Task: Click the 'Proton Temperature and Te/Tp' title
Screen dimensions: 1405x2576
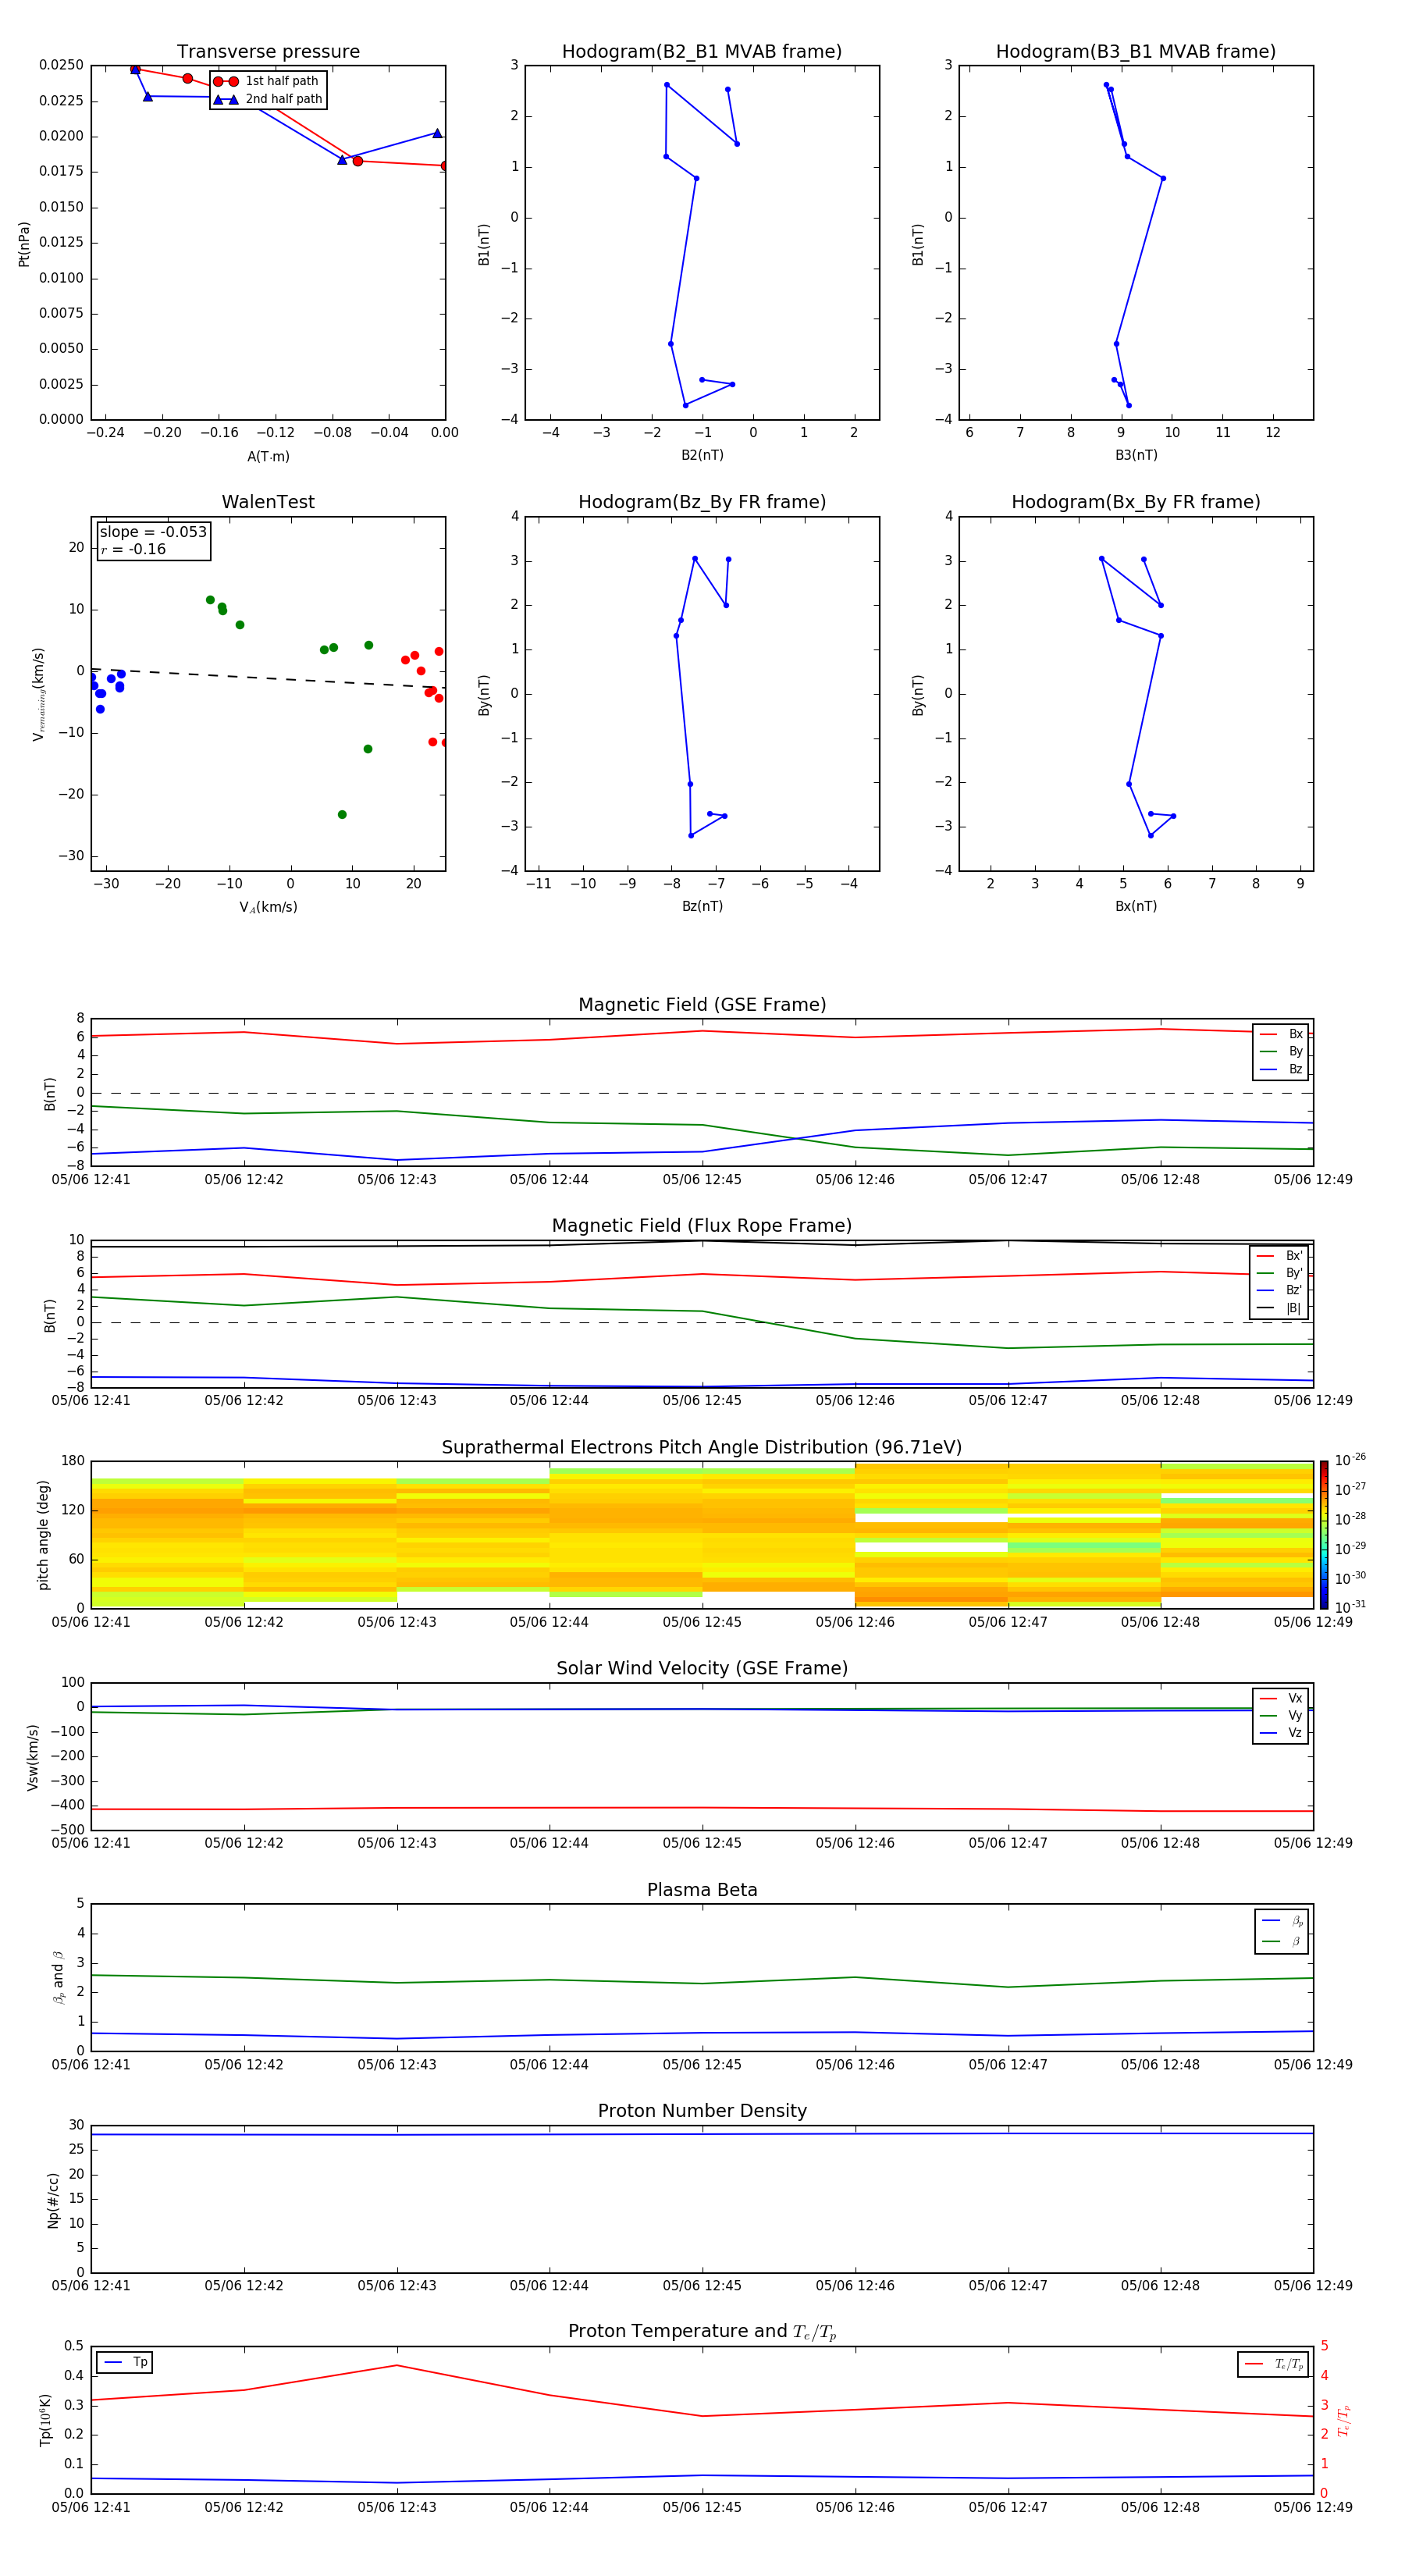Action: (702, 2332)
